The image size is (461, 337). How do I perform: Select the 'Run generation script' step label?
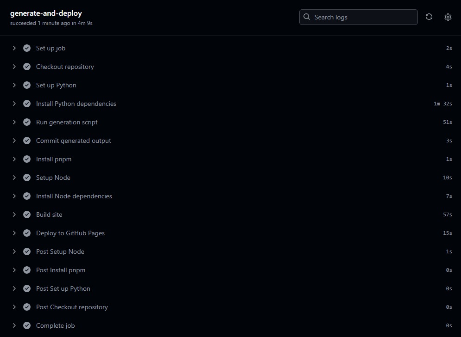point(67,122)
